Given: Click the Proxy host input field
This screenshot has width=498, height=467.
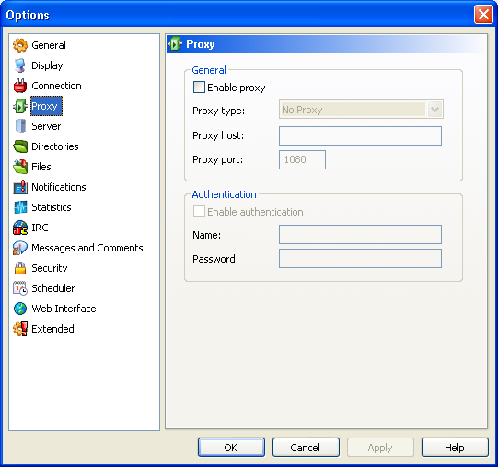Looking at the screenshot, I should pyautogui.click(x=360, y=135).
